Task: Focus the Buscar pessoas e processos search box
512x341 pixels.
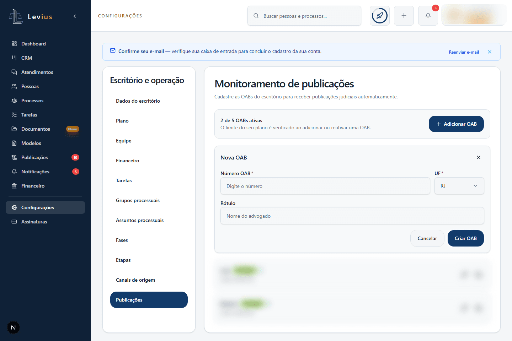Action: [304, 16]
